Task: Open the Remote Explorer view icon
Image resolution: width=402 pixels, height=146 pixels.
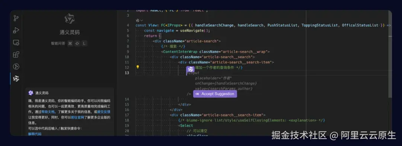Action: pyautogui.click(x=16, y=43)
